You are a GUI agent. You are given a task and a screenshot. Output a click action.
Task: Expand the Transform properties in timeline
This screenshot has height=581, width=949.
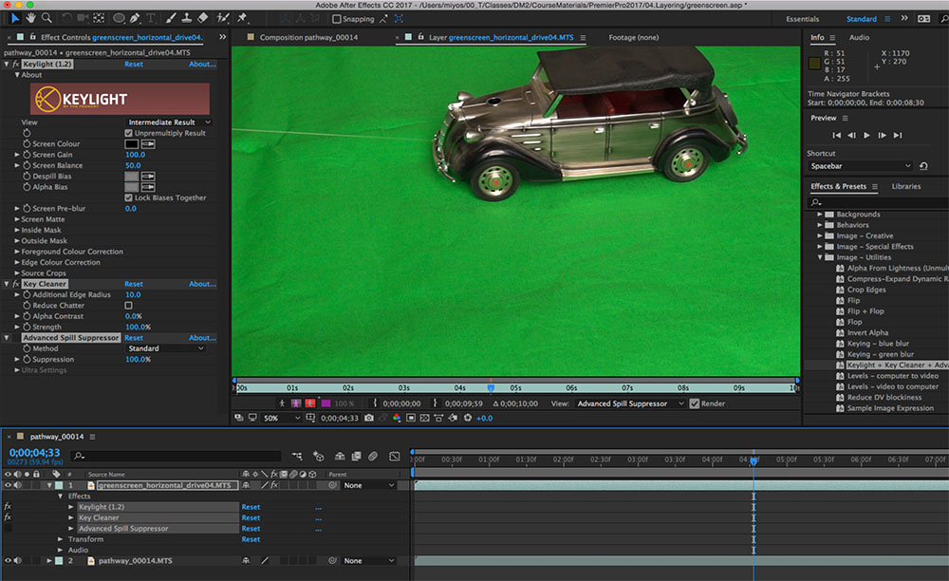[x=60, y=539]
